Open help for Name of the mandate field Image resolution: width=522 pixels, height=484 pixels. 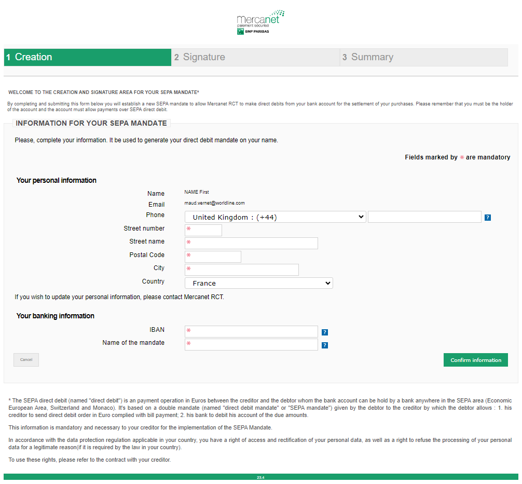pos(324,345)
